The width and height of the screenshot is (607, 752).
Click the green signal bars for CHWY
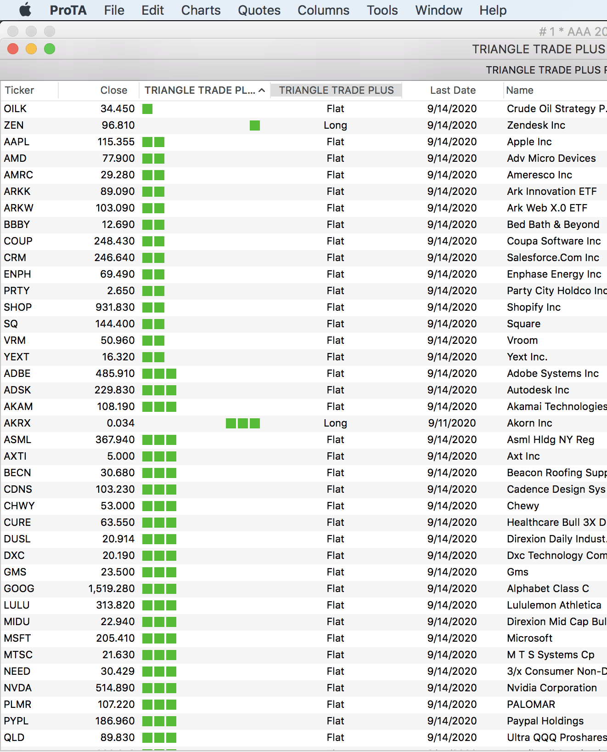[x=159, y=506]
